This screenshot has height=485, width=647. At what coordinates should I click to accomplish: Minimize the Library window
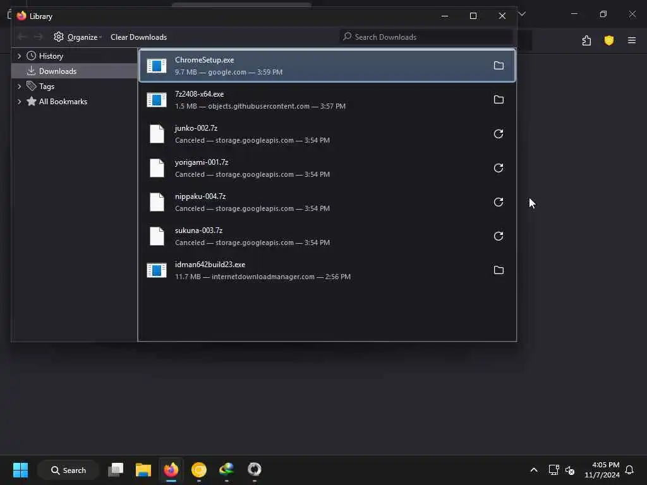444,16
